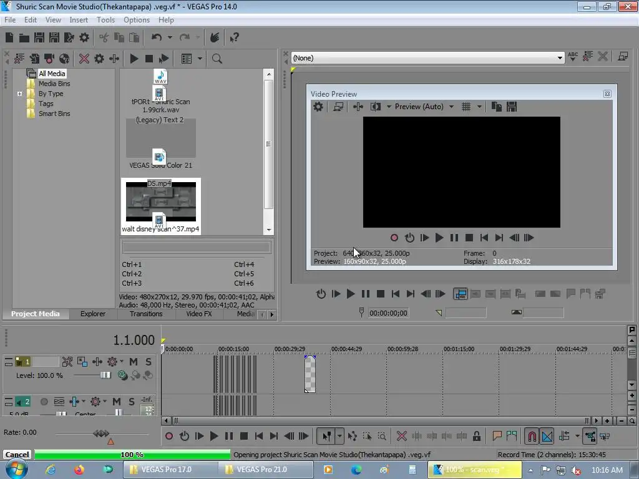This screenshot has height=479, width=639.
Task: Mute video track 1
Action: click(134, 362)
